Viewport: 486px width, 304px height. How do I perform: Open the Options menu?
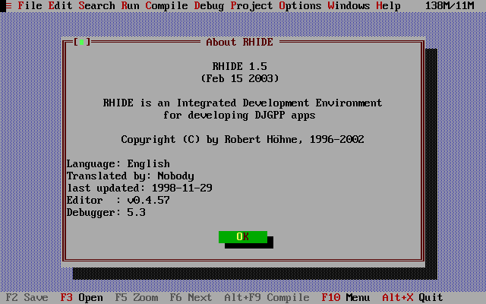(300, 5)
